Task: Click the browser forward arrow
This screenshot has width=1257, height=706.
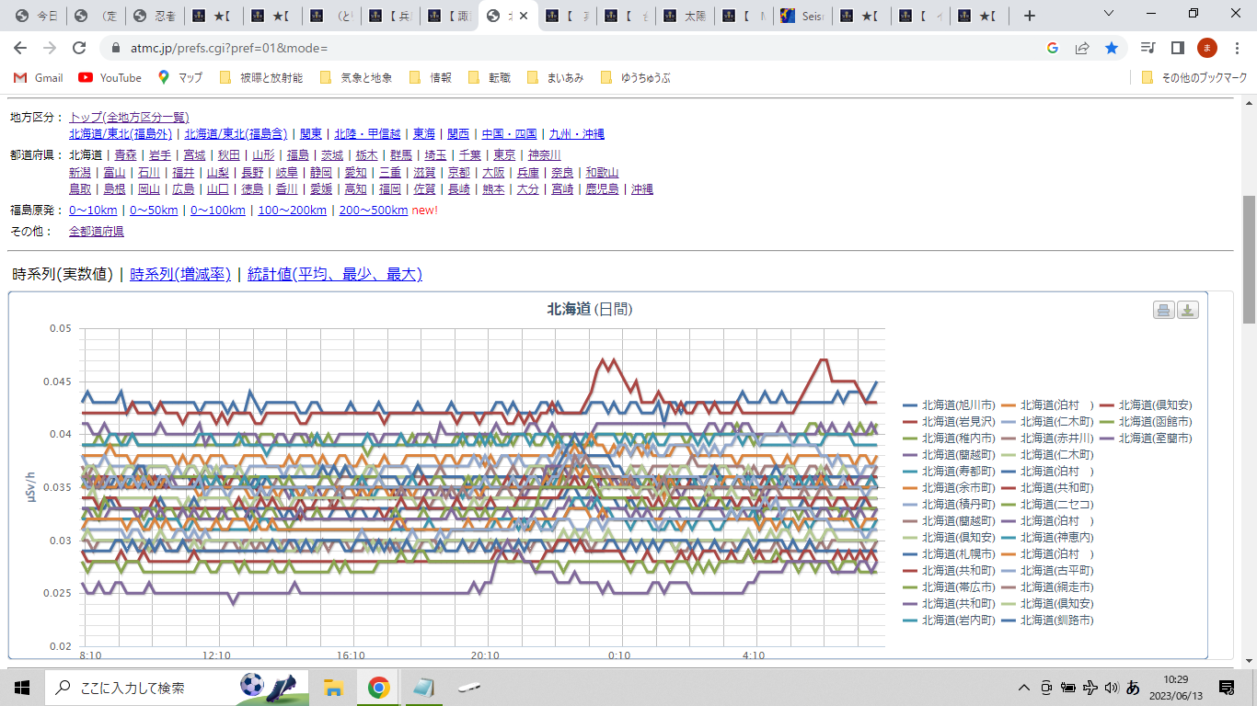Action: pyautogui.click(x=50, y=48)
